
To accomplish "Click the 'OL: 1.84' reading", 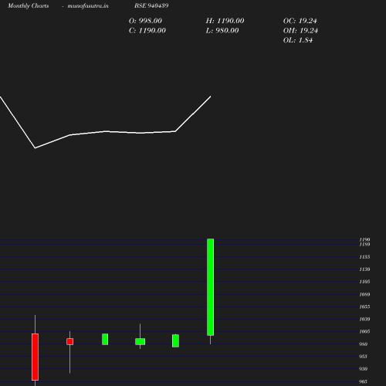I will pos(298,40).
